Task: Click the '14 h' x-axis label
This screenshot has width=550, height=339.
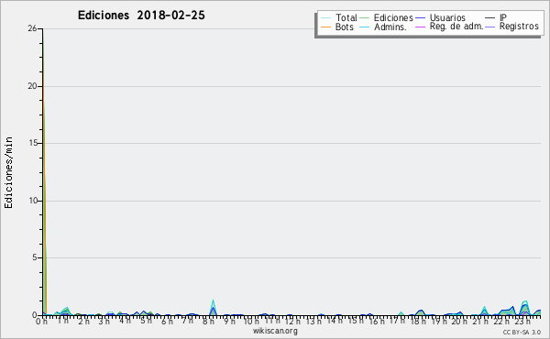Action: (334, 321)
